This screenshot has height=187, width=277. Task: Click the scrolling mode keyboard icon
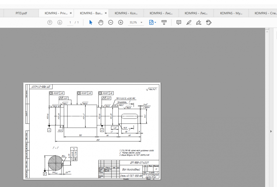164,22
